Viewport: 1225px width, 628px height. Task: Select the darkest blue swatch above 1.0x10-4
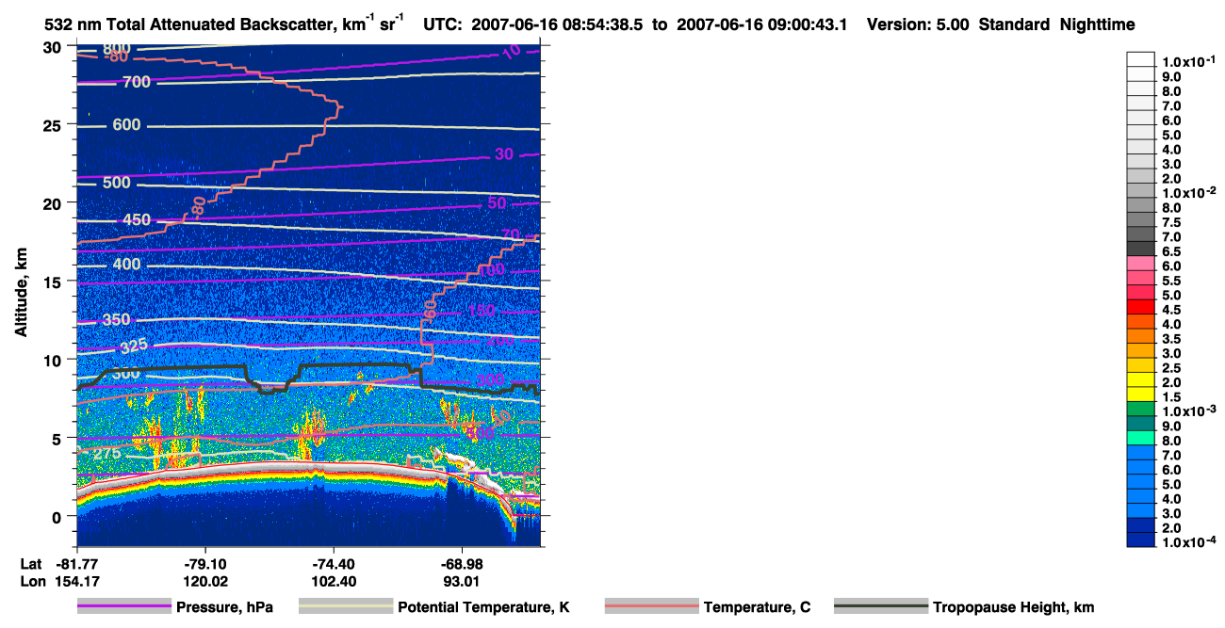(1141, 539)
